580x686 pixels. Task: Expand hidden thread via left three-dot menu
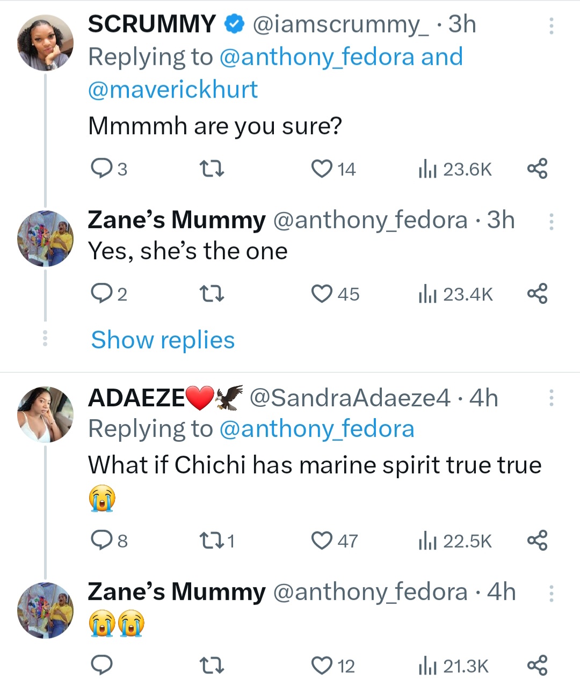pos(45,338)
